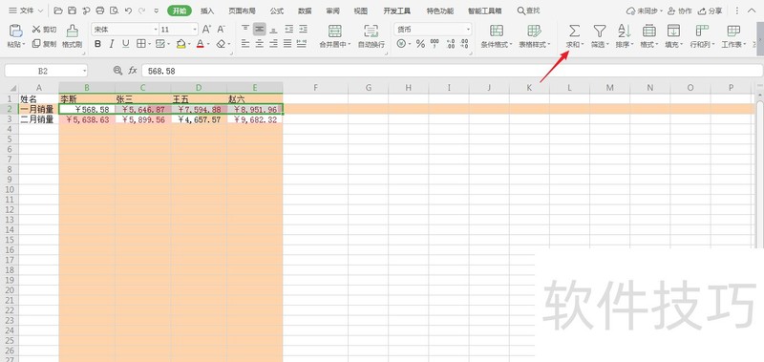This screenshot has height=362, width=764.
Task: Switch to 插入 (Insert) tab
Action: point(207,11)
